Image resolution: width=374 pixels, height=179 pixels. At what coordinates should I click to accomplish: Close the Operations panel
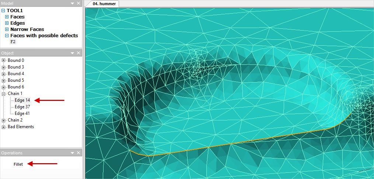pyautogui.click(x=78, y=153)
